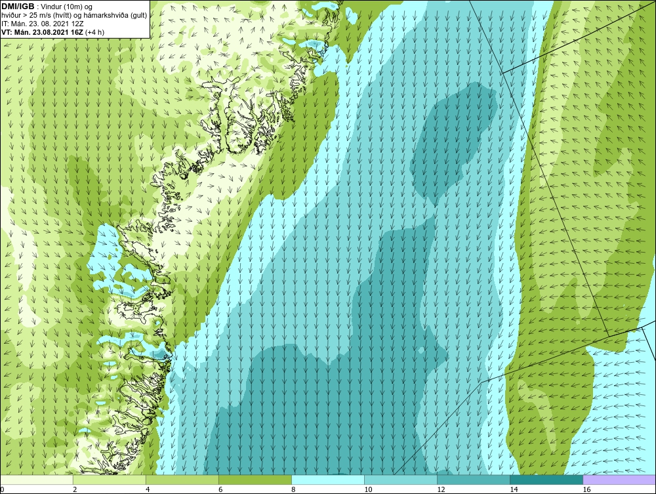
Task: Click the 6–8 m/s olive green legend band
Action: click(255, 480)
